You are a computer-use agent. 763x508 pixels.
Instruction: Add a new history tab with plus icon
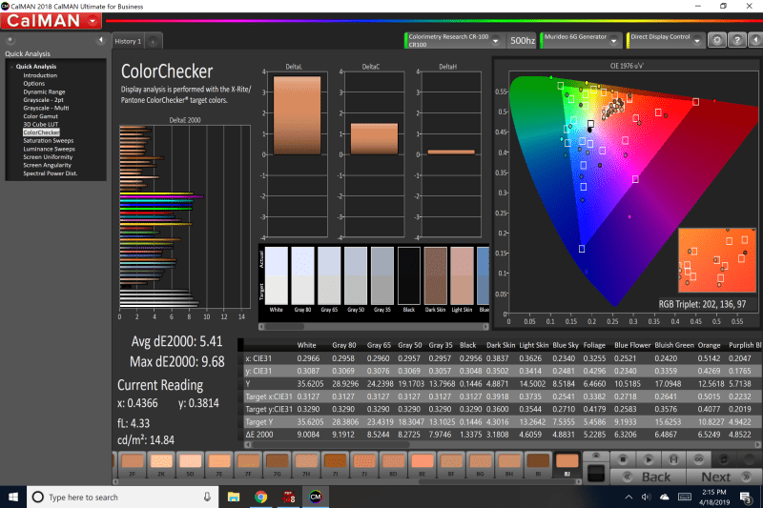pos(153,42)
